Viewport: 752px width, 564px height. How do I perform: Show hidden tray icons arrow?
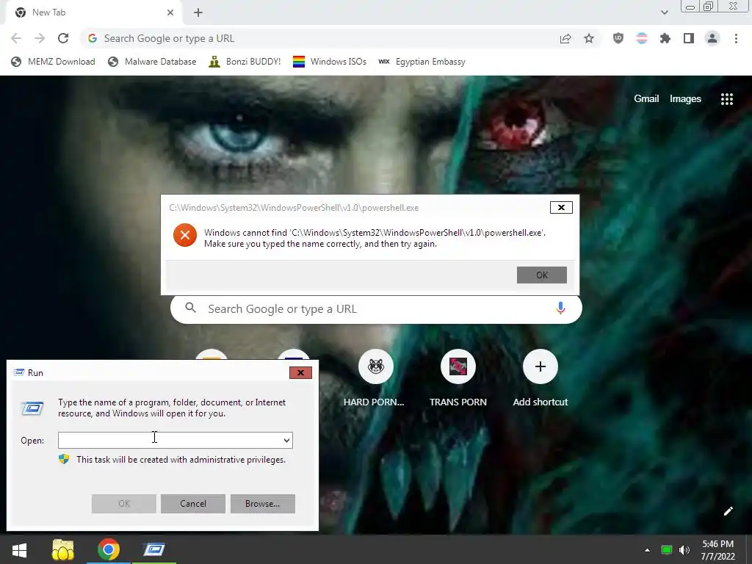647,550
